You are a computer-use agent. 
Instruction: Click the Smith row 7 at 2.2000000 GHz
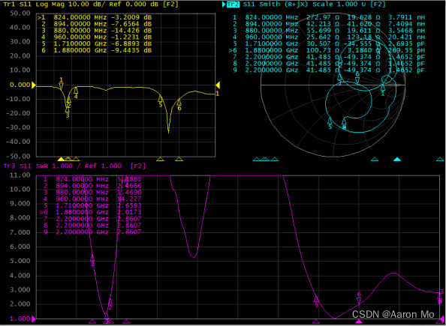(x=329, y=57)
